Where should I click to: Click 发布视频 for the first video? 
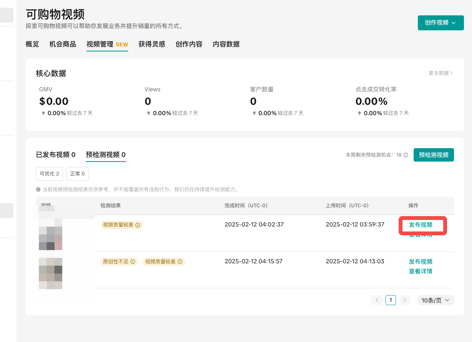(x=421, y=225)
